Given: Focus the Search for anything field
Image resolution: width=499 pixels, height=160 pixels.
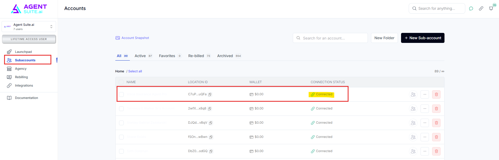Looking at the screenshot, I should (x=437, y=8).
